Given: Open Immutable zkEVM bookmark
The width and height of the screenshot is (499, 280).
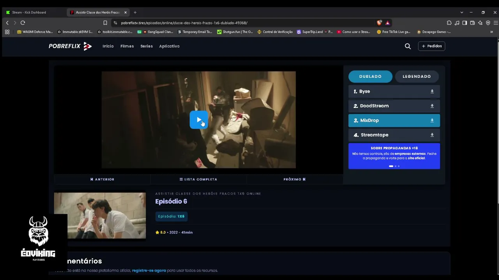Looking at the screenshot, I should click(75, 32).
